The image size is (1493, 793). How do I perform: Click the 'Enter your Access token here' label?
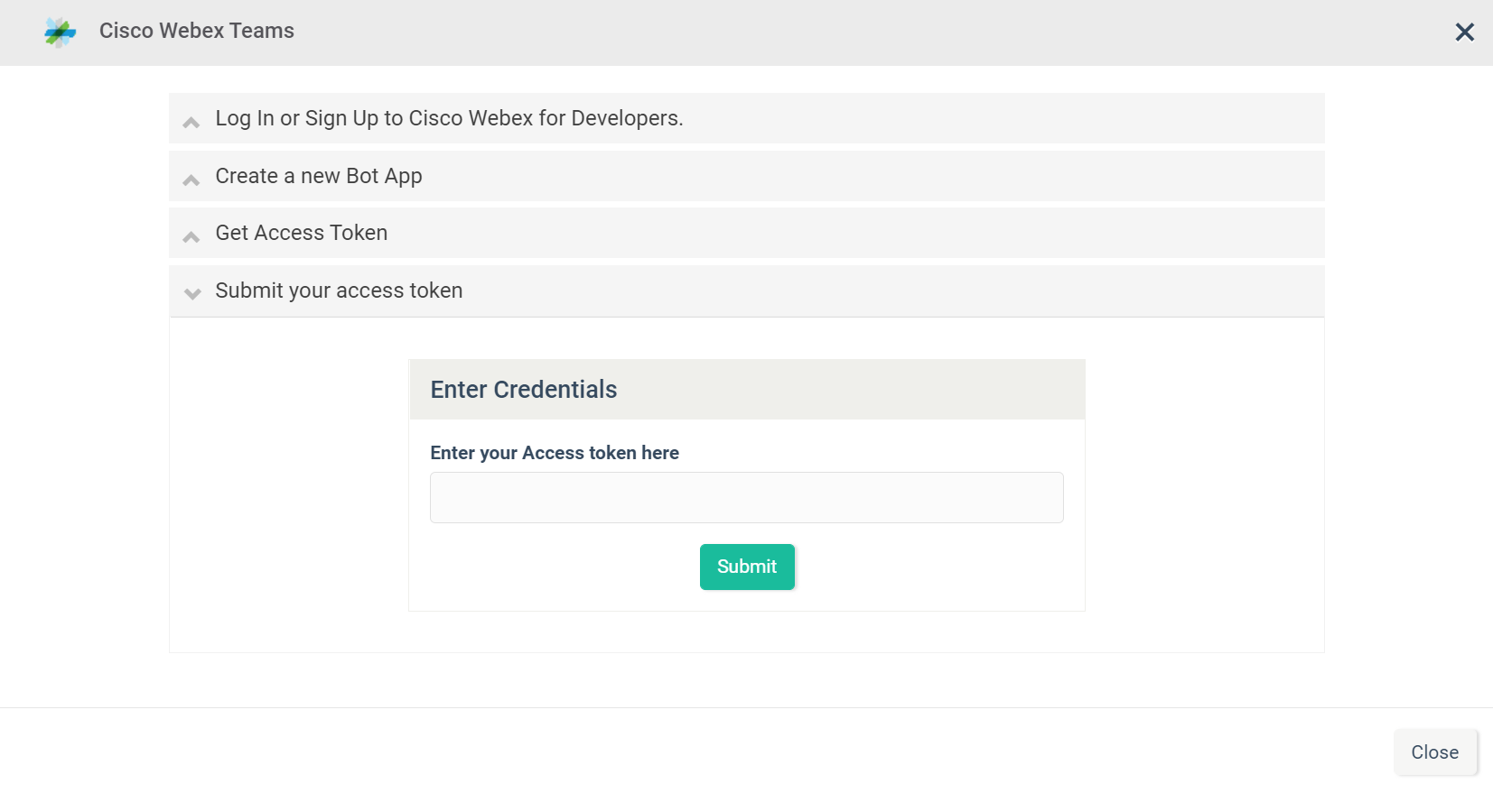tap(555, 453)
